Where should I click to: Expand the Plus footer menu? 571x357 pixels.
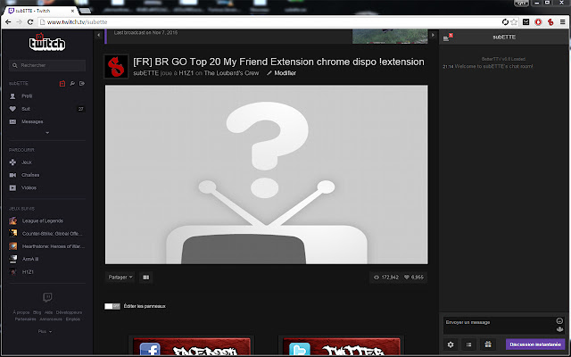pos(45,331)
